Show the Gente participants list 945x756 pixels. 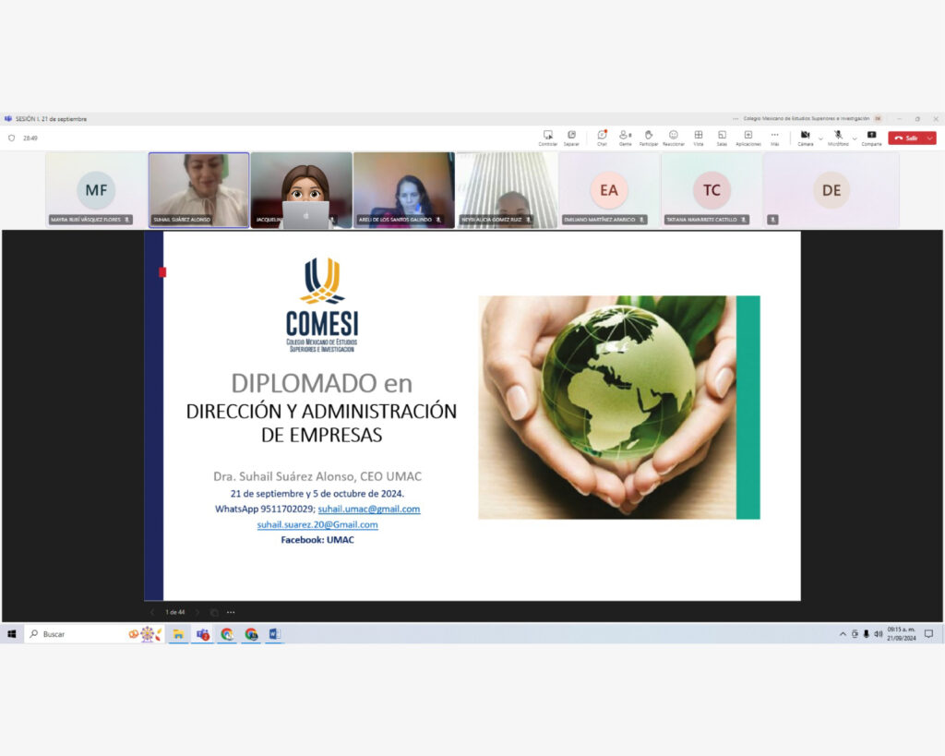click(626, 138)
